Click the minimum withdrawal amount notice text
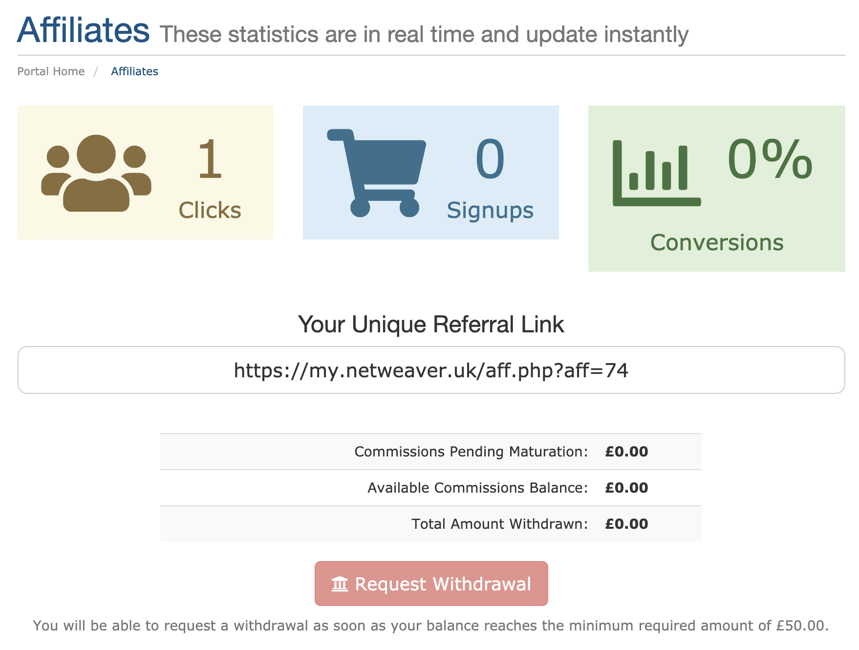This screenshot has height=650, width=859. click(430, 626)
